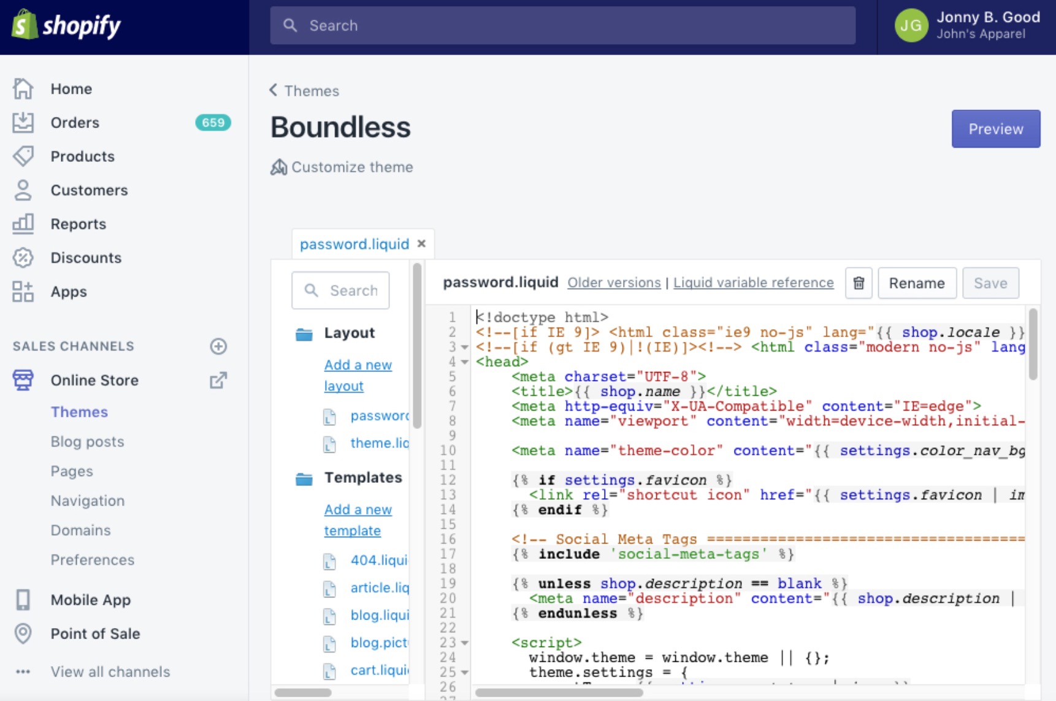
Task: Click the Preview button
Action: pos(996,129)
